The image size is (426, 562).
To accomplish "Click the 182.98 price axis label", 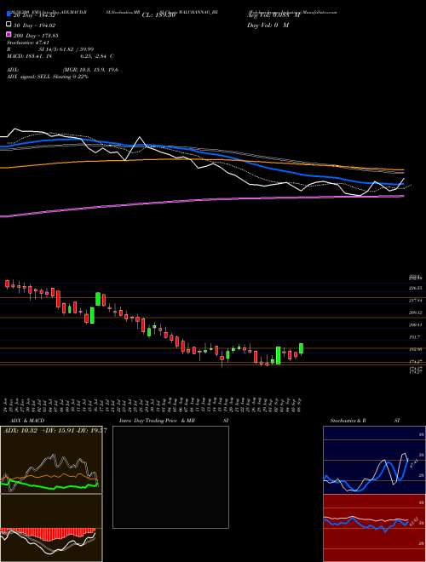I will (415, 349).
